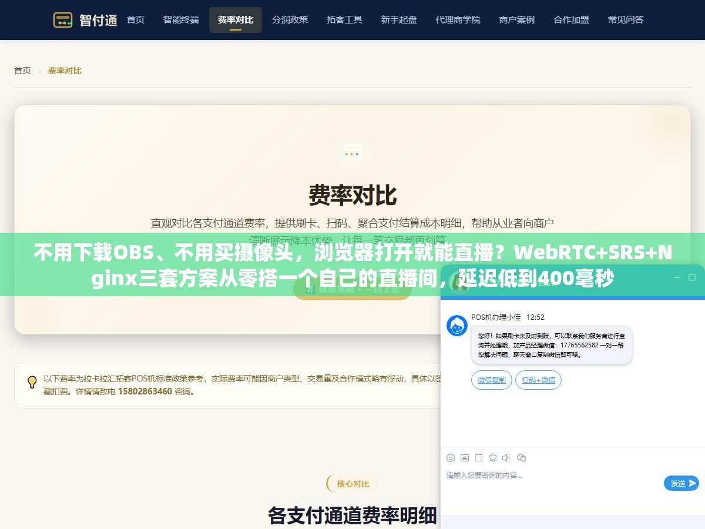Select the 费率对比 nav tab
705x529 pixels.
click(236, 20)
